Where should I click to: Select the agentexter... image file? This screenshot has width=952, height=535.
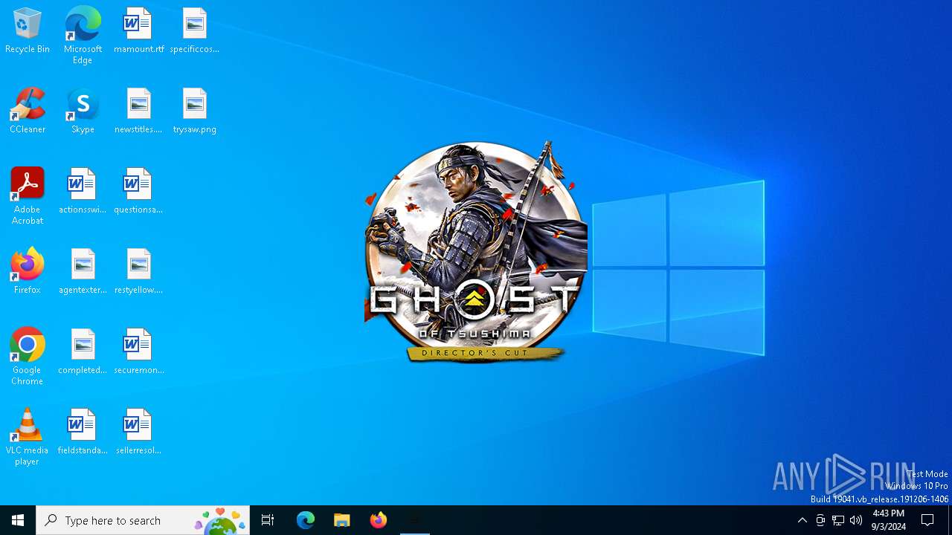83,272
